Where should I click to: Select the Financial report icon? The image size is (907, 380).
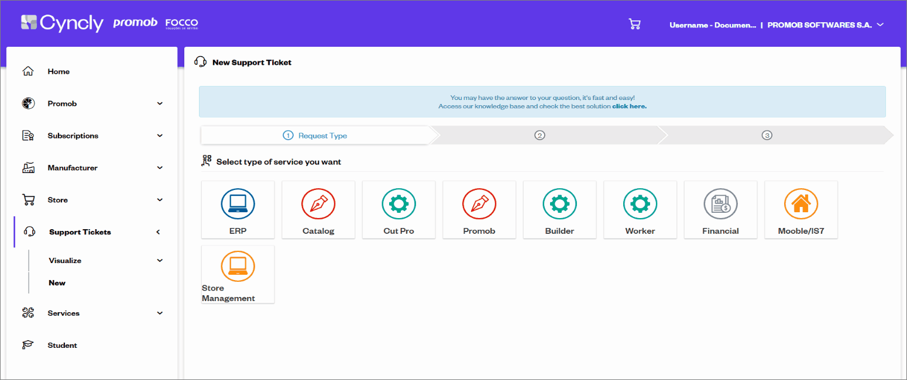point(721,204)
